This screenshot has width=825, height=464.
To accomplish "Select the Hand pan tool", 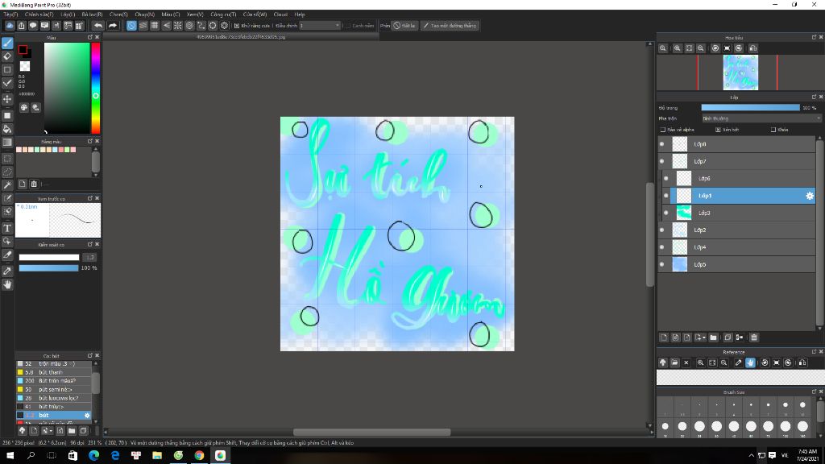I will [x=7, y=284].
